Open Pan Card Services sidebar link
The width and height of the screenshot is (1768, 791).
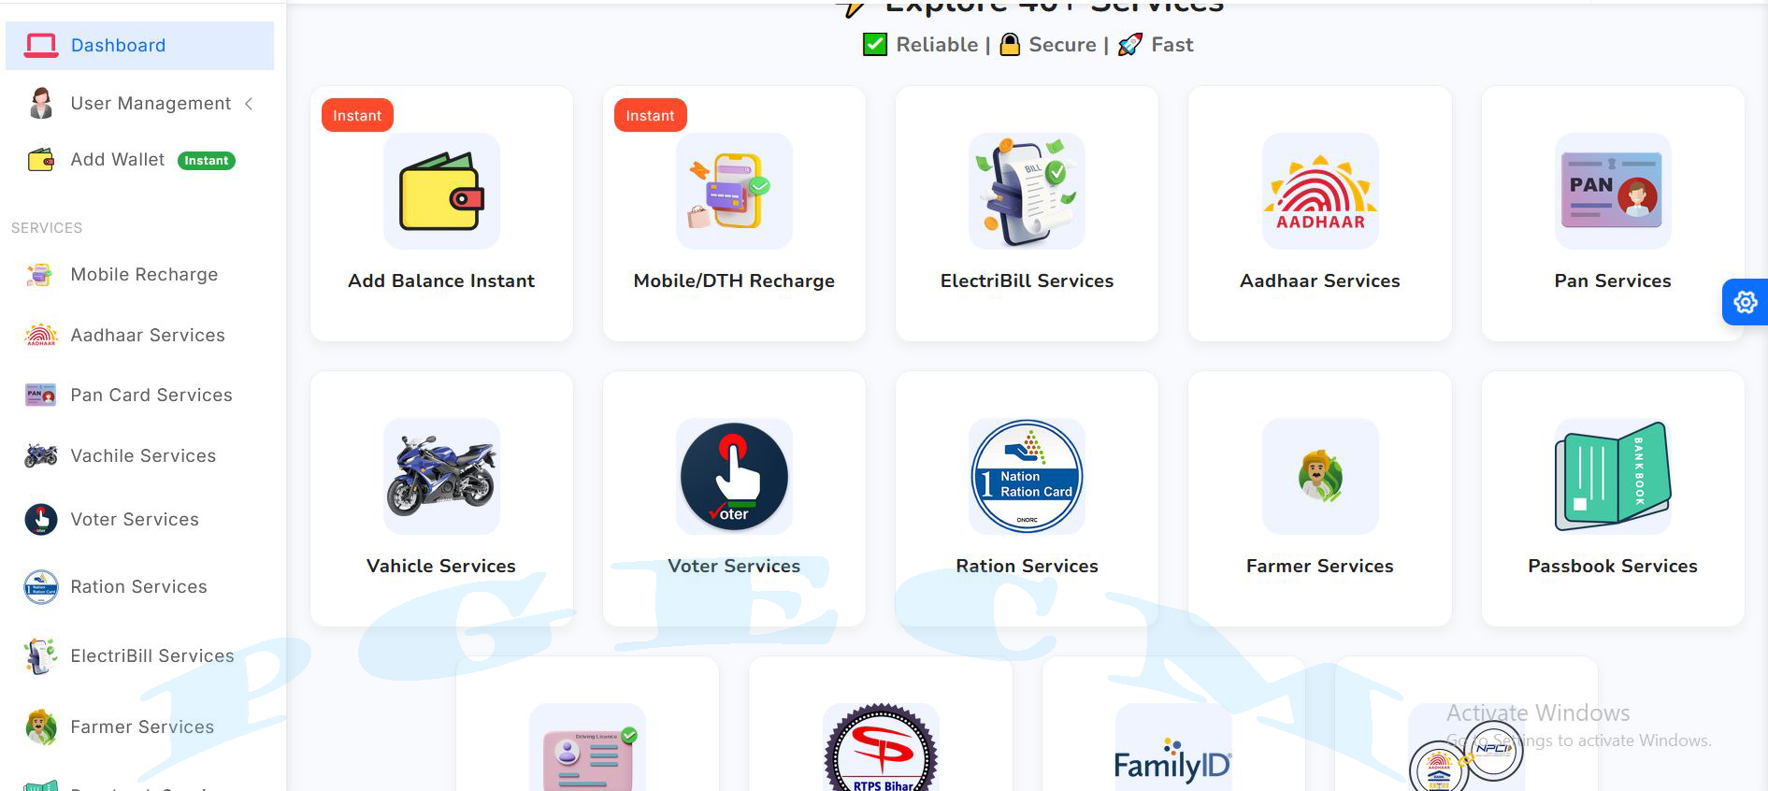coord(151,395)
